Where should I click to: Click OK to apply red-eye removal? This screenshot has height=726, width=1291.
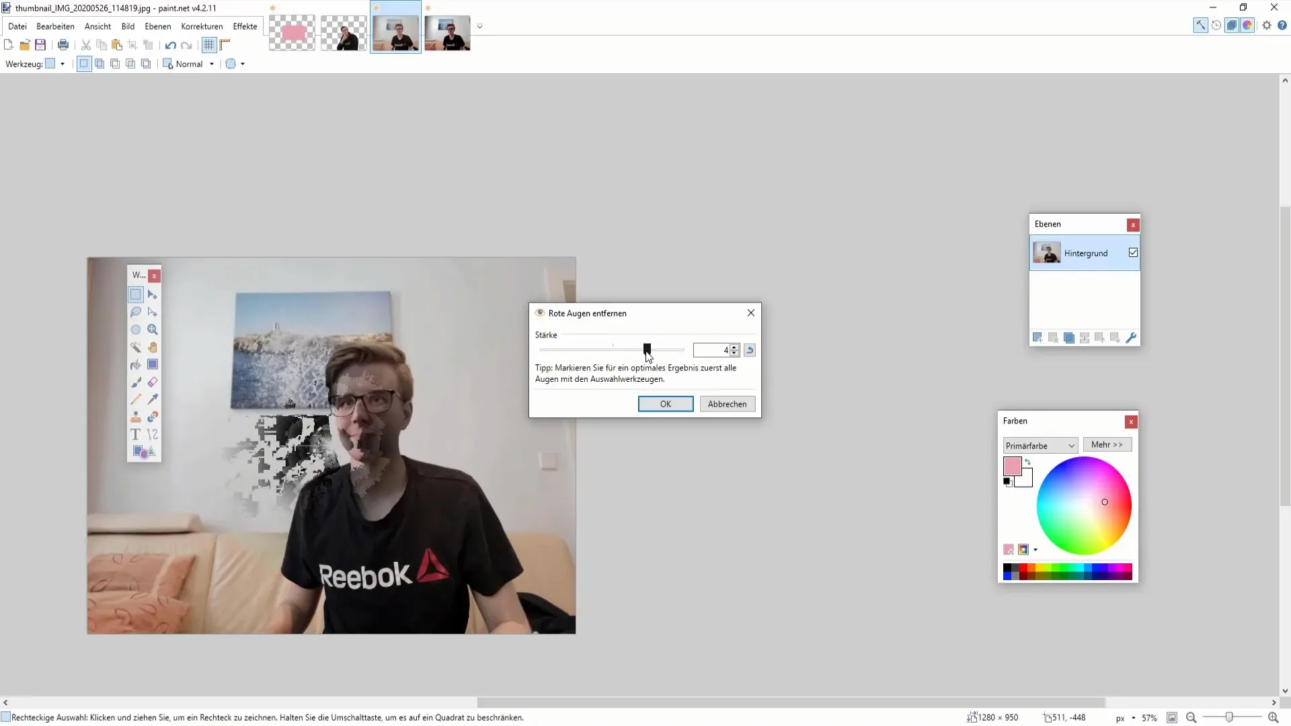[665, 404]
